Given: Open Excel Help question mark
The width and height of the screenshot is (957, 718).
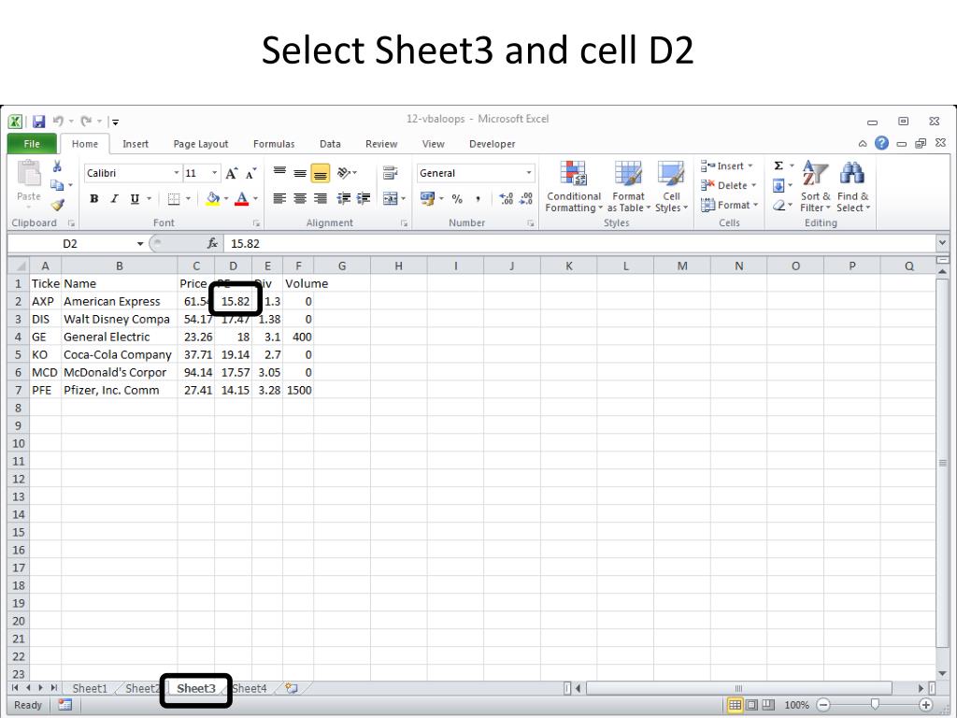Looking at the screenshot, I should tap(881, 143).
